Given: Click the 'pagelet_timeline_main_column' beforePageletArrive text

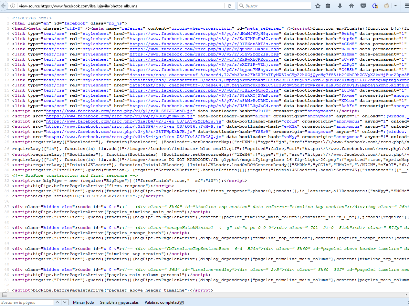Looking at the screenshot, I should 111,212.
